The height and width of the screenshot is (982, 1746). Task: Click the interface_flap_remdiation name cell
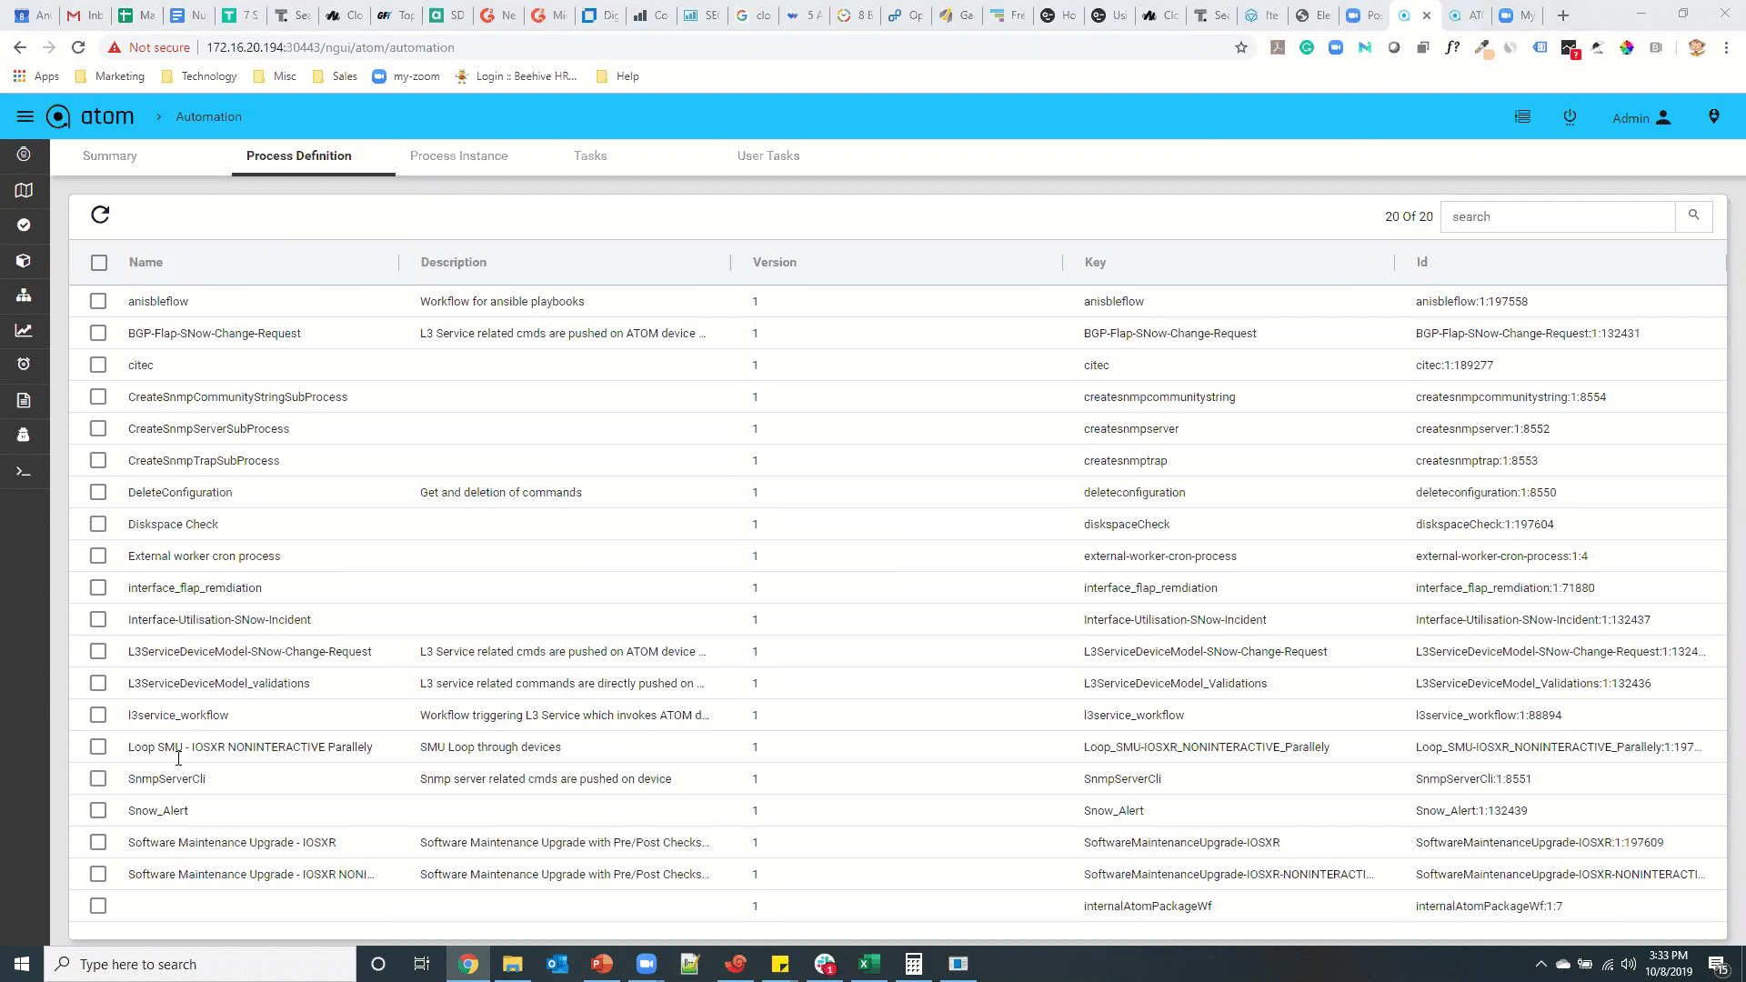tap(195, 588)
